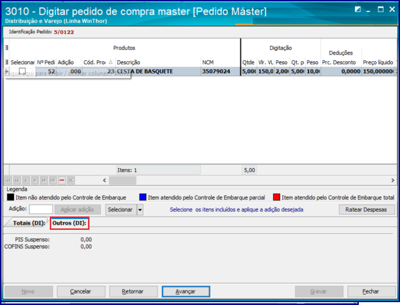
Task: Jump to previous page navigator icon
Action: click(17, 181)
